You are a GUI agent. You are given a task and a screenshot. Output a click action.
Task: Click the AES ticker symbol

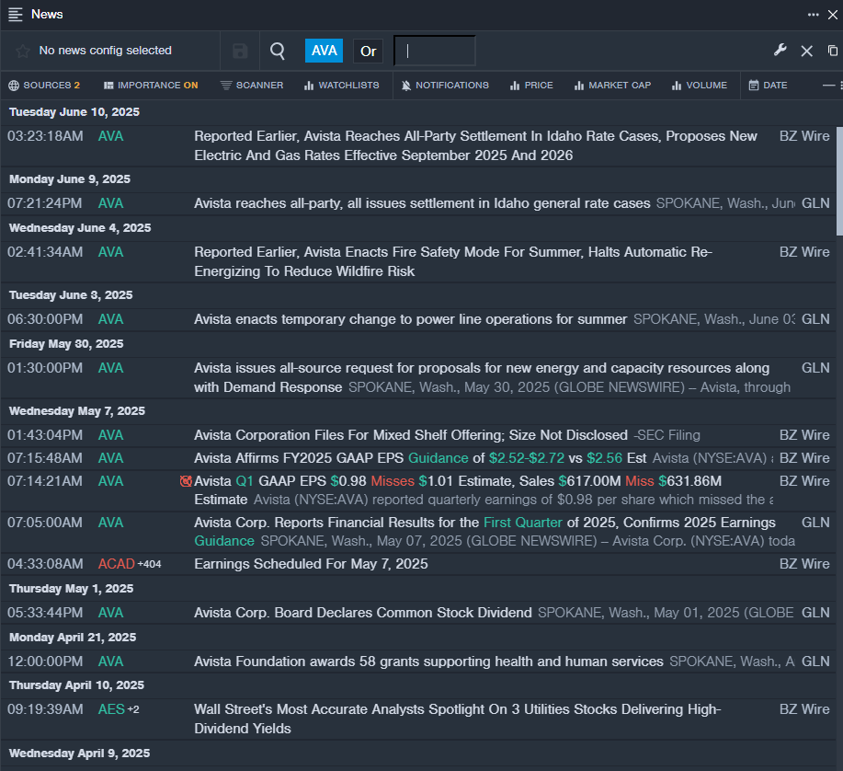pos(111,709)
